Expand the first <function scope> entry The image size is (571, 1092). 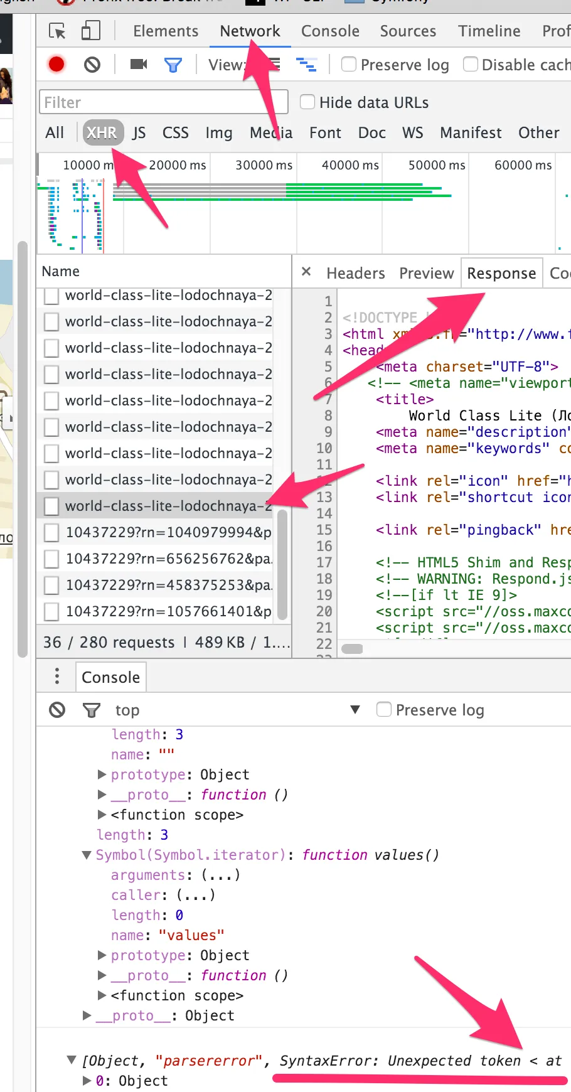coord(102,814)
